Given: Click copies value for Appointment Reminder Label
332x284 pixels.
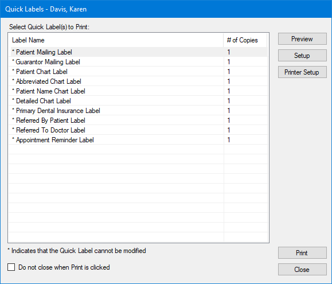Looking at the screenshot, I should [x=229, y=140].
